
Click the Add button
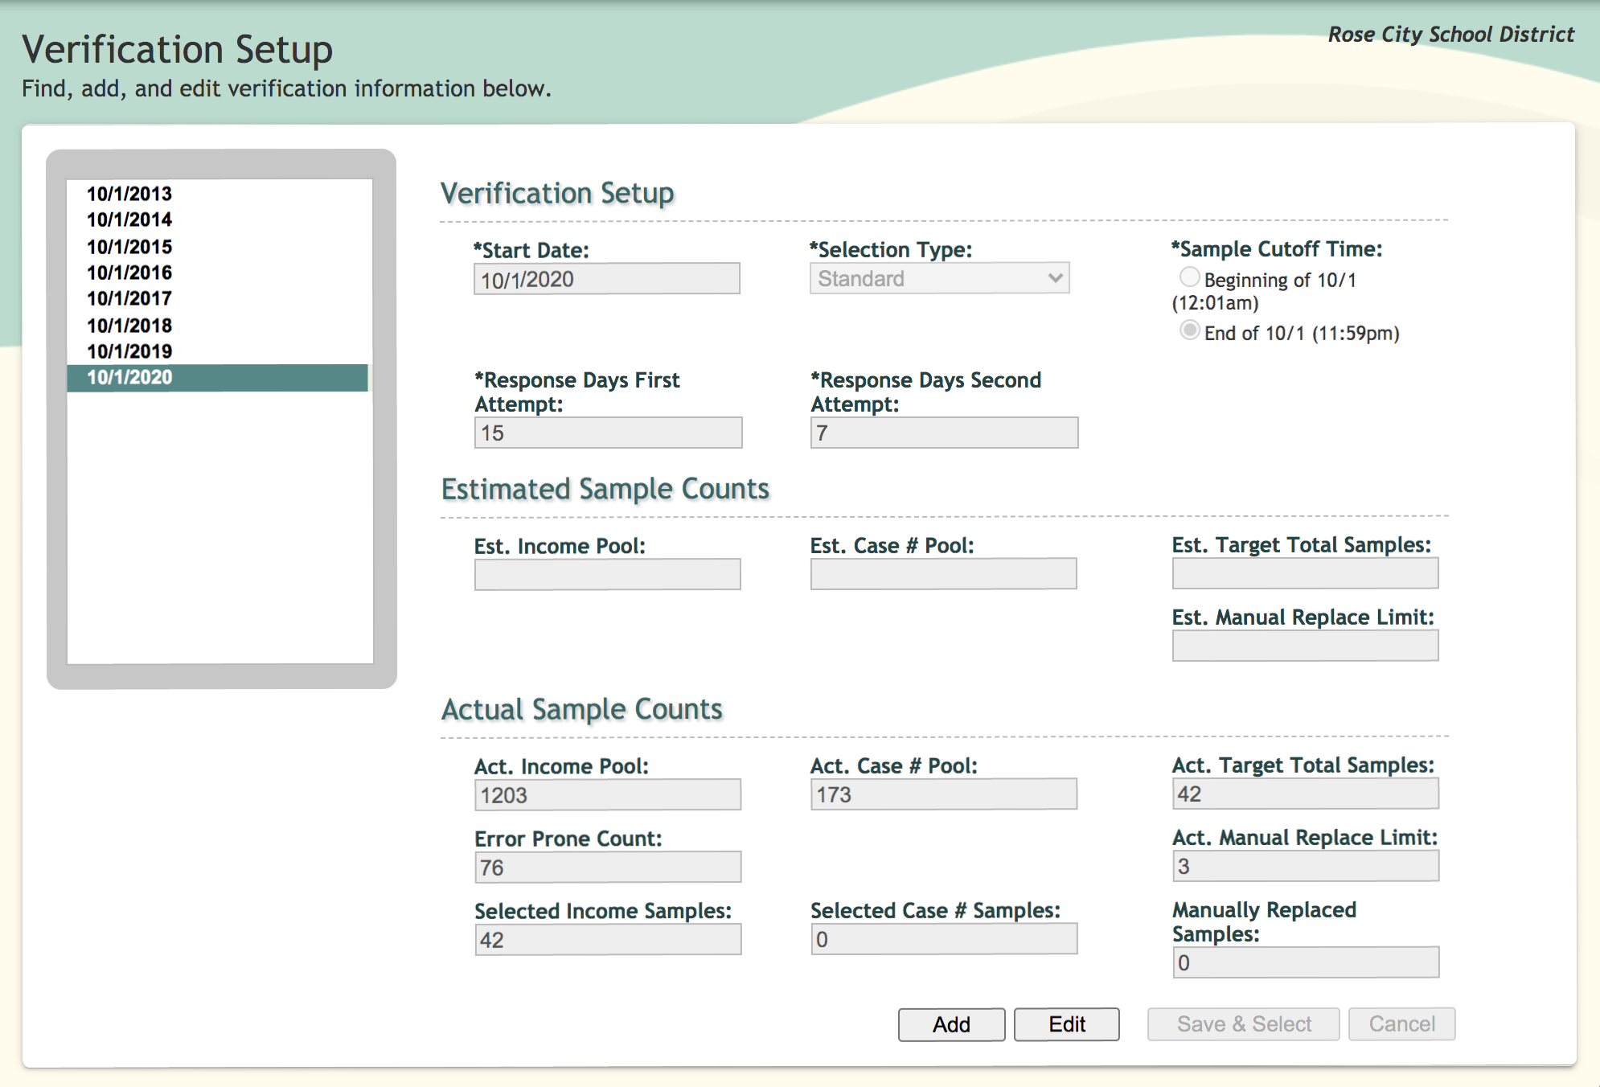tap(951, 1024)
